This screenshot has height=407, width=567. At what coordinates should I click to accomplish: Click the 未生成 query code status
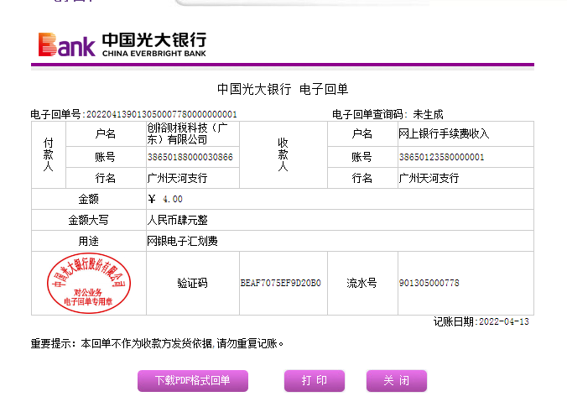[x=428, y=114]
